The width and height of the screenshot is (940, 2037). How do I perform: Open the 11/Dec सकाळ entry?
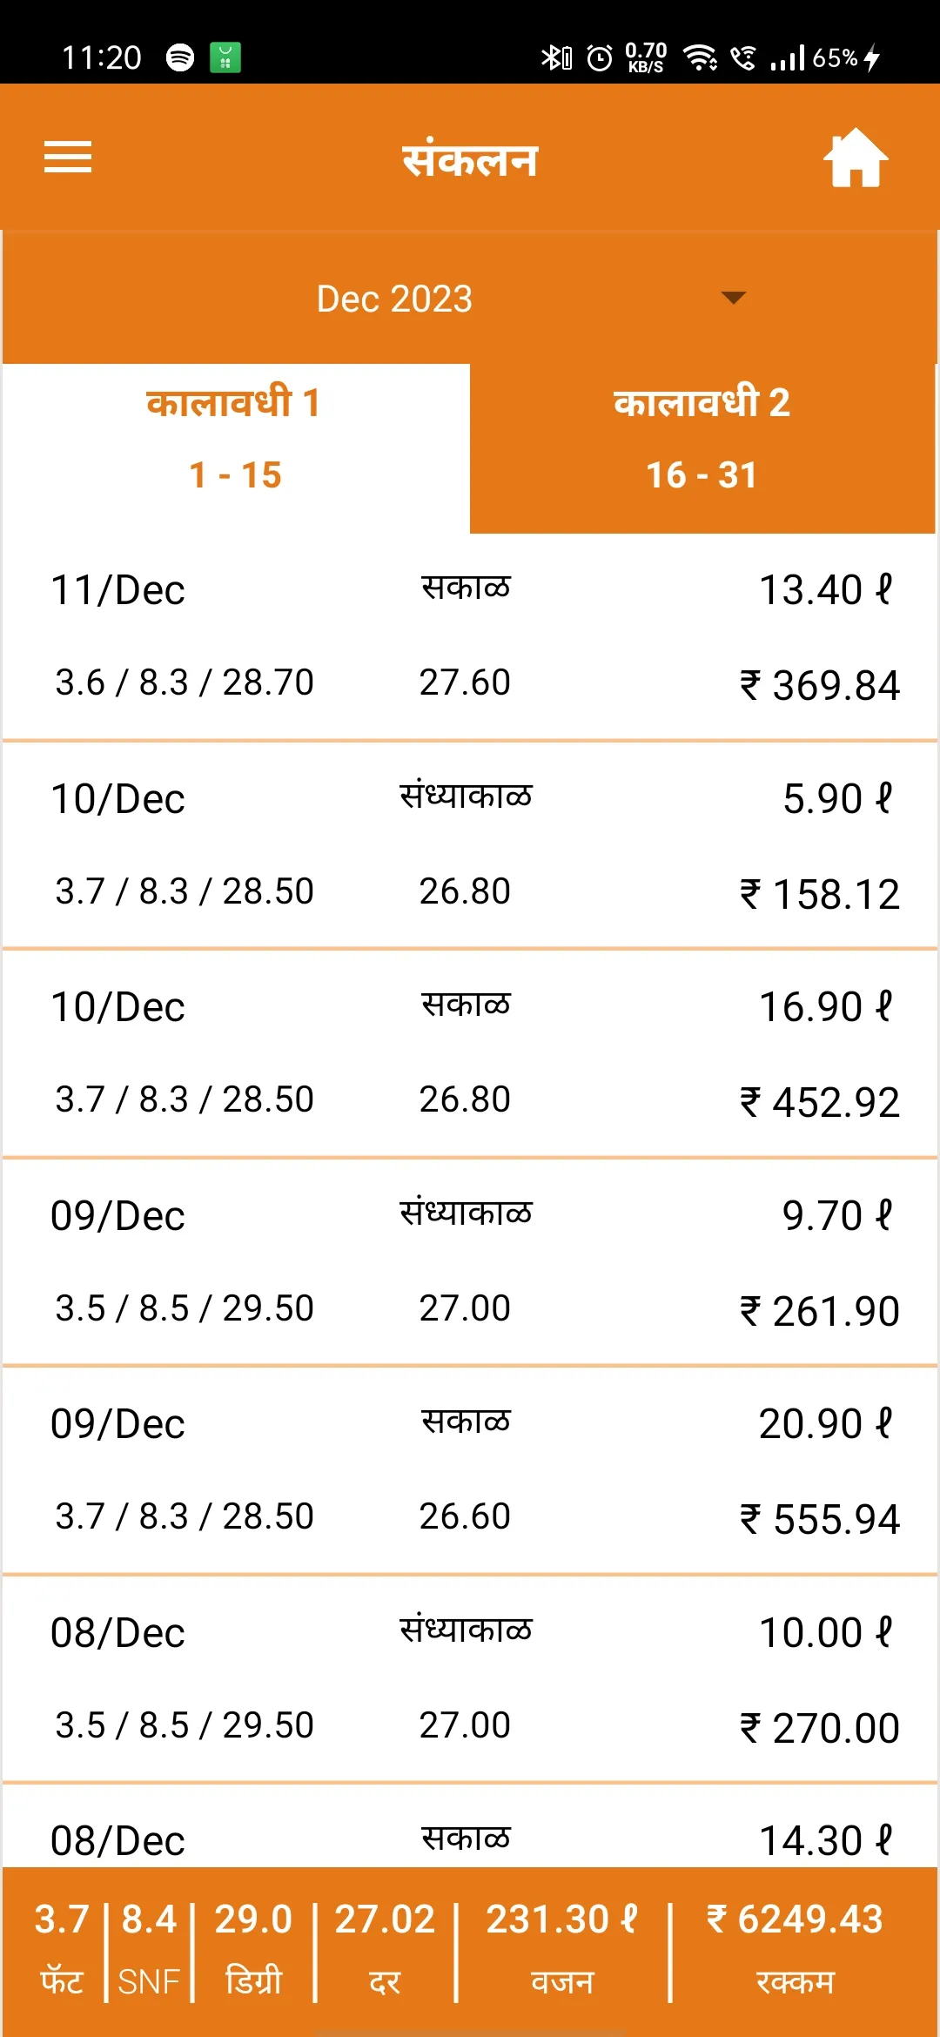pos(470,637)
